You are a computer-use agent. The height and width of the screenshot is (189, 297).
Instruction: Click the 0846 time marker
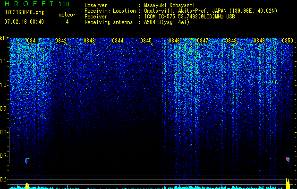click(x=174, y=41)
